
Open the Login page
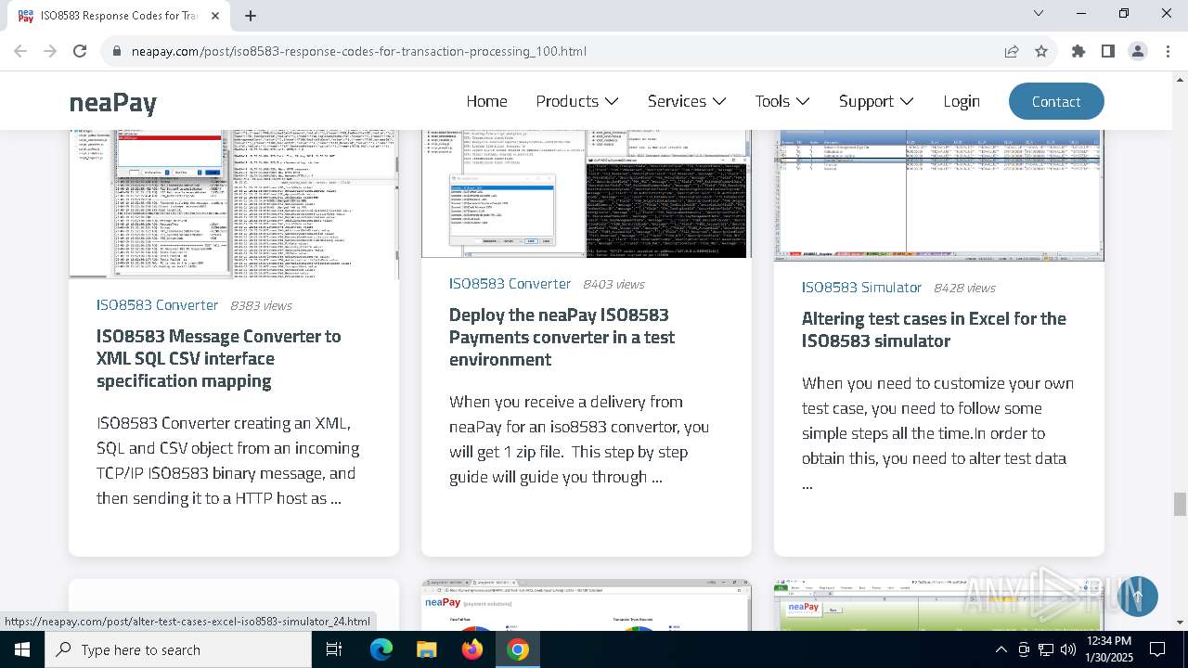tap(962, 101)
